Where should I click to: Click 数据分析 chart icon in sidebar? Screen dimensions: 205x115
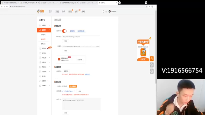coord(40,62)
